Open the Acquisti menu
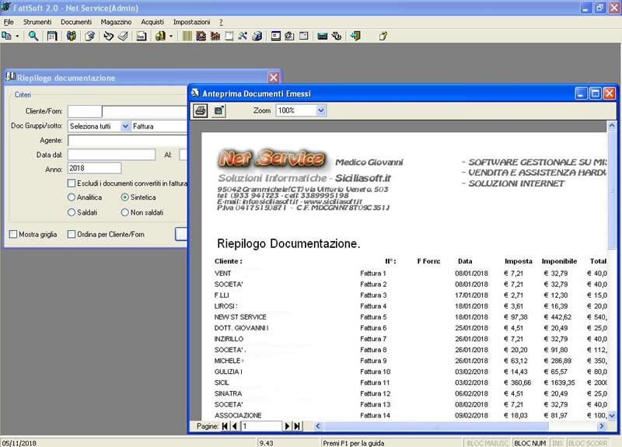This screenshot has width=622, height=447. coord(152,23)
